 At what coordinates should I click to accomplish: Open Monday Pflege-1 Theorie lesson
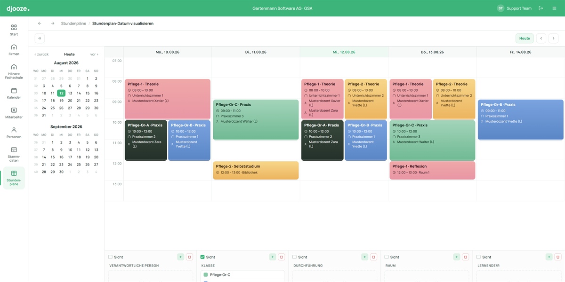tap(168, 99)
